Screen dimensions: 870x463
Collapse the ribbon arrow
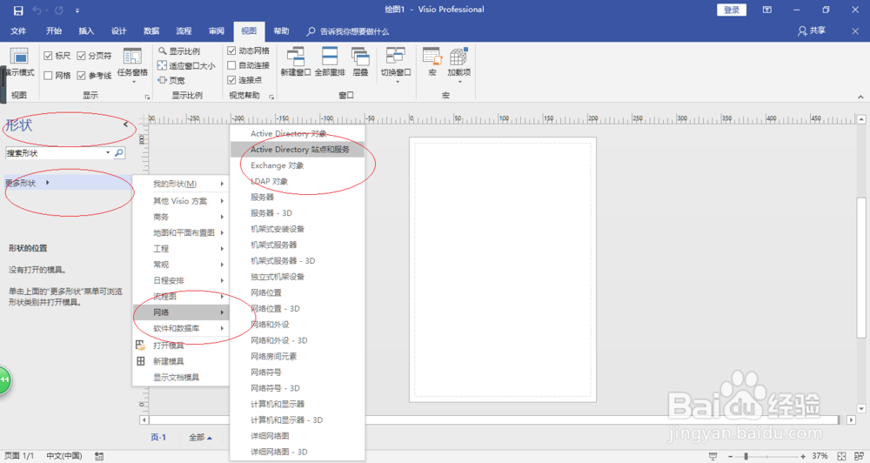[x=860, y=97]
